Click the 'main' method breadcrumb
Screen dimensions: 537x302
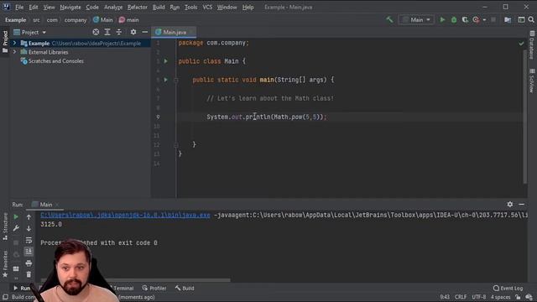(128, 20)
